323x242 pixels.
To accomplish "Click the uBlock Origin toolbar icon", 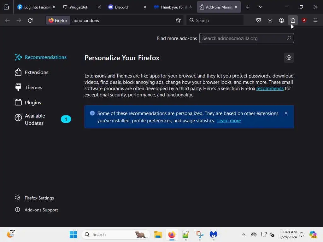I will click(304, 20).
